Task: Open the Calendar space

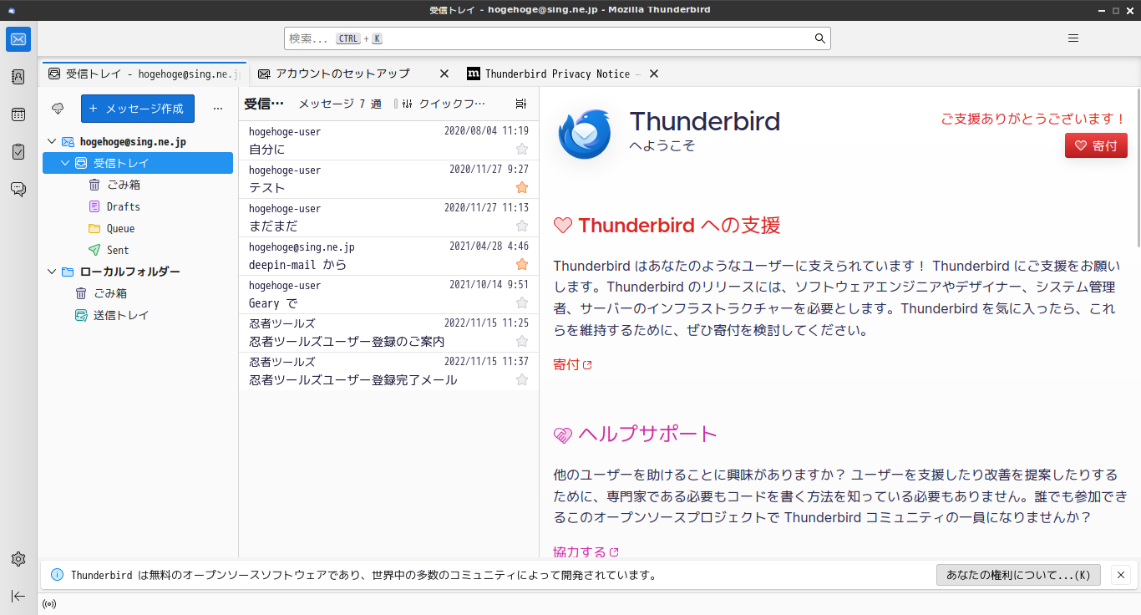Action: 18,114
